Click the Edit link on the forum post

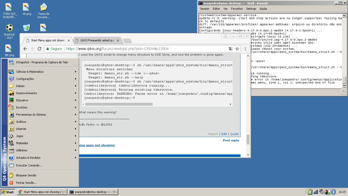[x=224, y=134]
